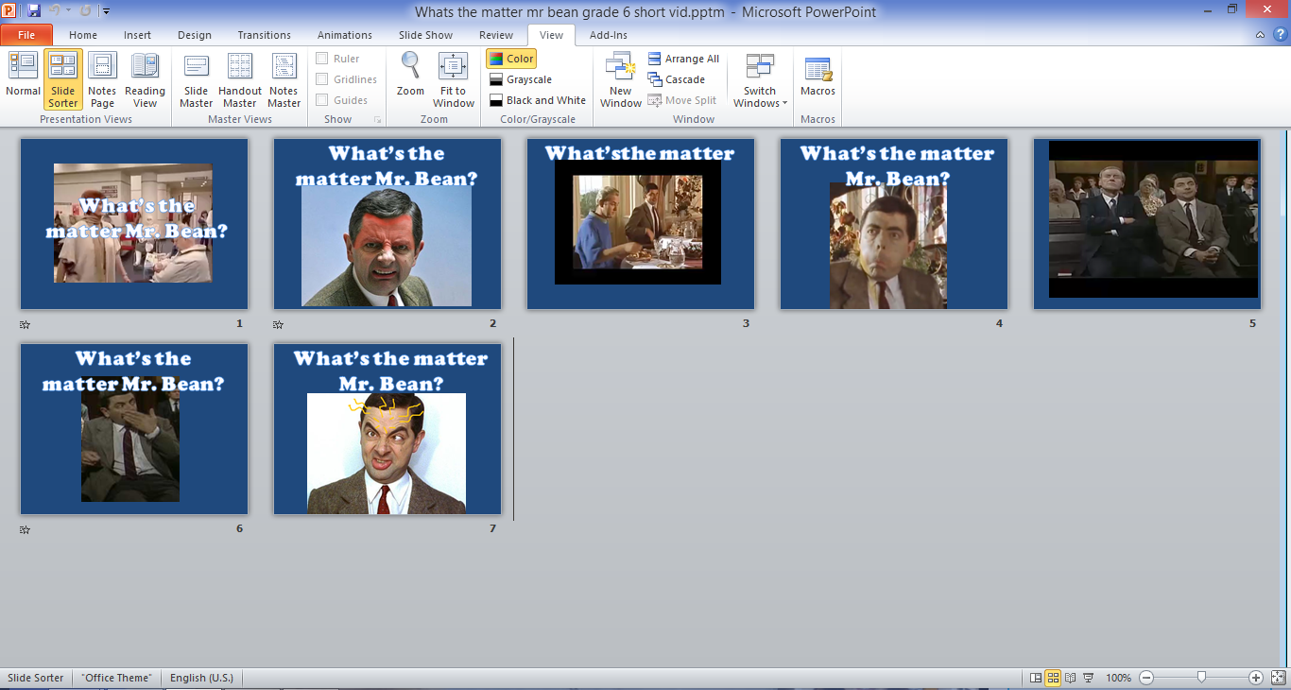Click animation star under slide 6
Viewport: 1291px width, 690px height.
[x=26, y=529]
